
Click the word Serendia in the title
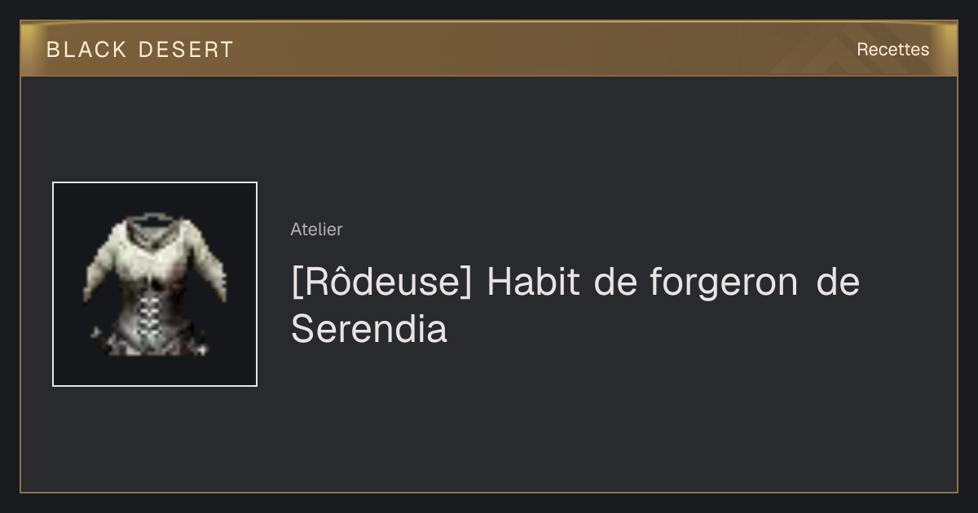point(369,330)
